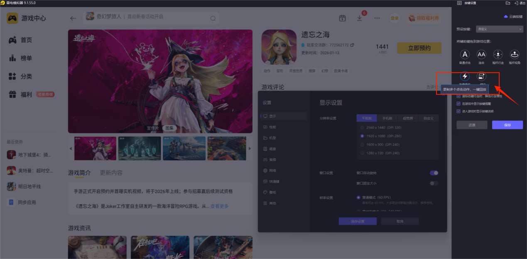Image resolution: width=527 pixels, height=259 pixels.
Task: Switch to 超宽屏 resolution tab
Action: pos(408,118)
